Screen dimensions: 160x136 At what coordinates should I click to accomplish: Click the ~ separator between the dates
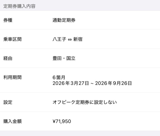[x=92, y=83]
